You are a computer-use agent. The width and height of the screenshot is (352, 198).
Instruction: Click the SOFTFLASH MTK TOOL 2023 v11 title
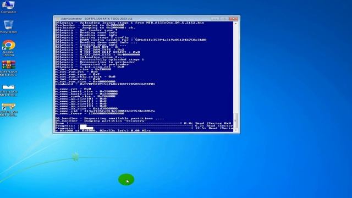click(x=108, y=19)
